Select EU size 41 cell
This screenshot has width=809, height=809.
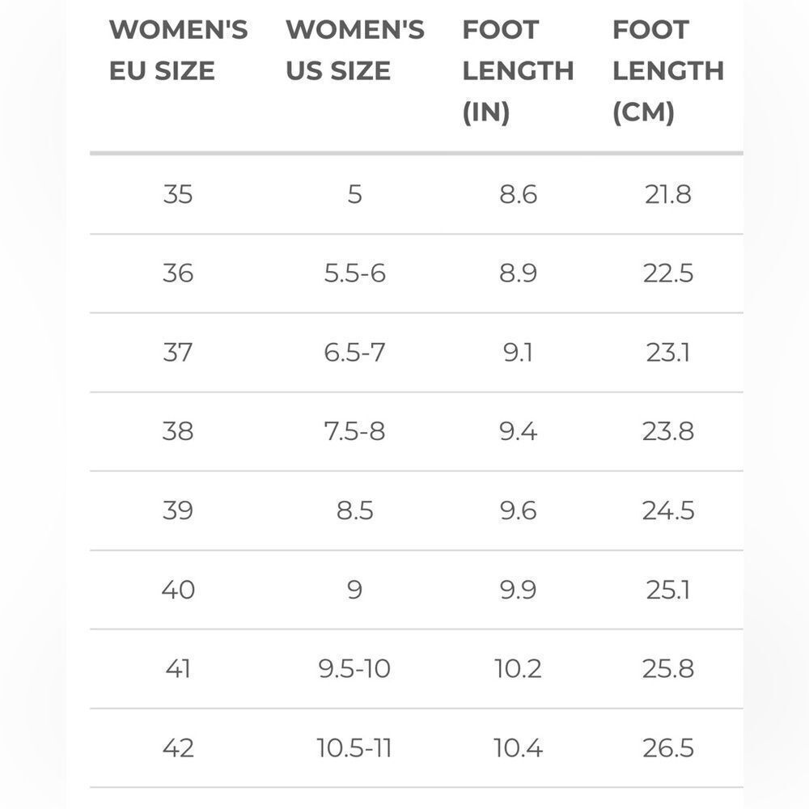(x=178, y=668)
